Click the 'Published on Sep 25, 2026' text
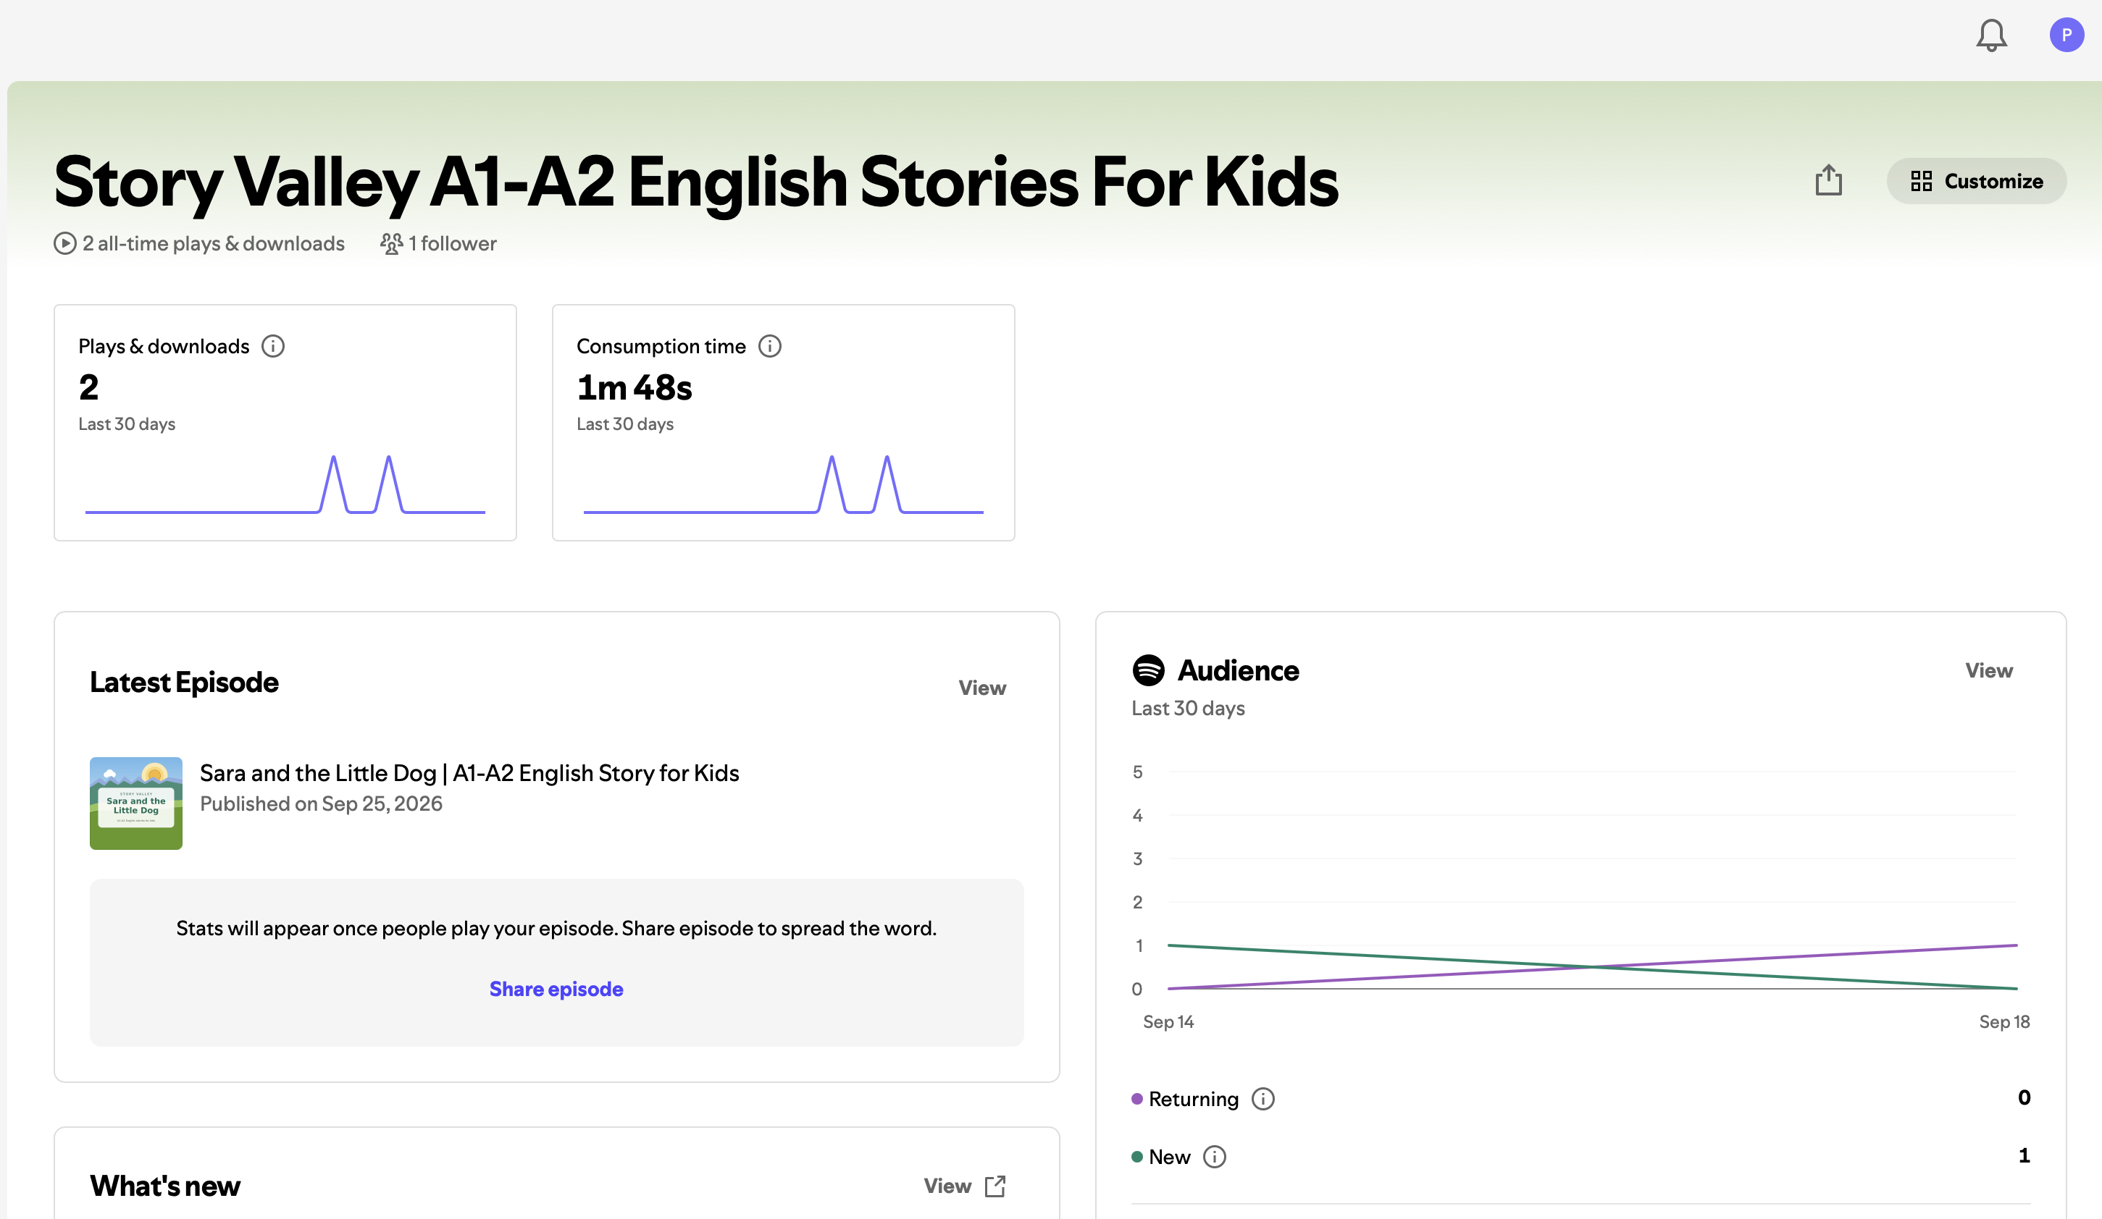Viewport: 2102px width, 1219px height. pos(321,803)
